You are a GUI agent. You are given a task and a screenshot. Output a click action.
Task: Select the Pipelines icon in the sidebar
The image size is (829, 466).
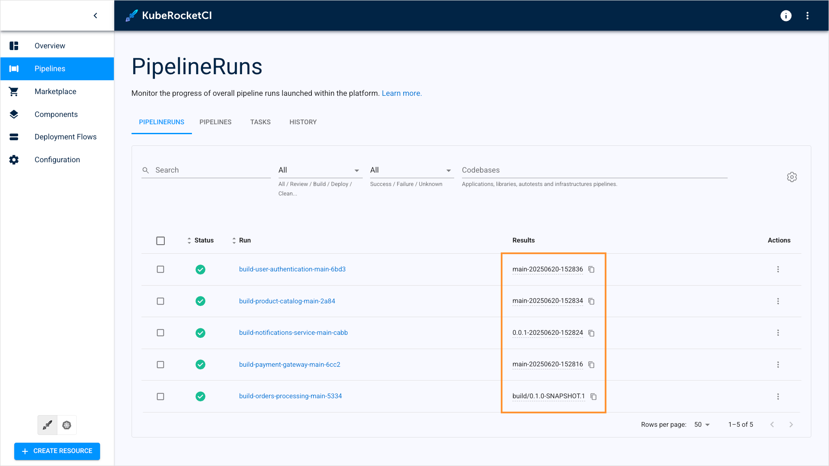pyautogui.click(x=14, y=69)
